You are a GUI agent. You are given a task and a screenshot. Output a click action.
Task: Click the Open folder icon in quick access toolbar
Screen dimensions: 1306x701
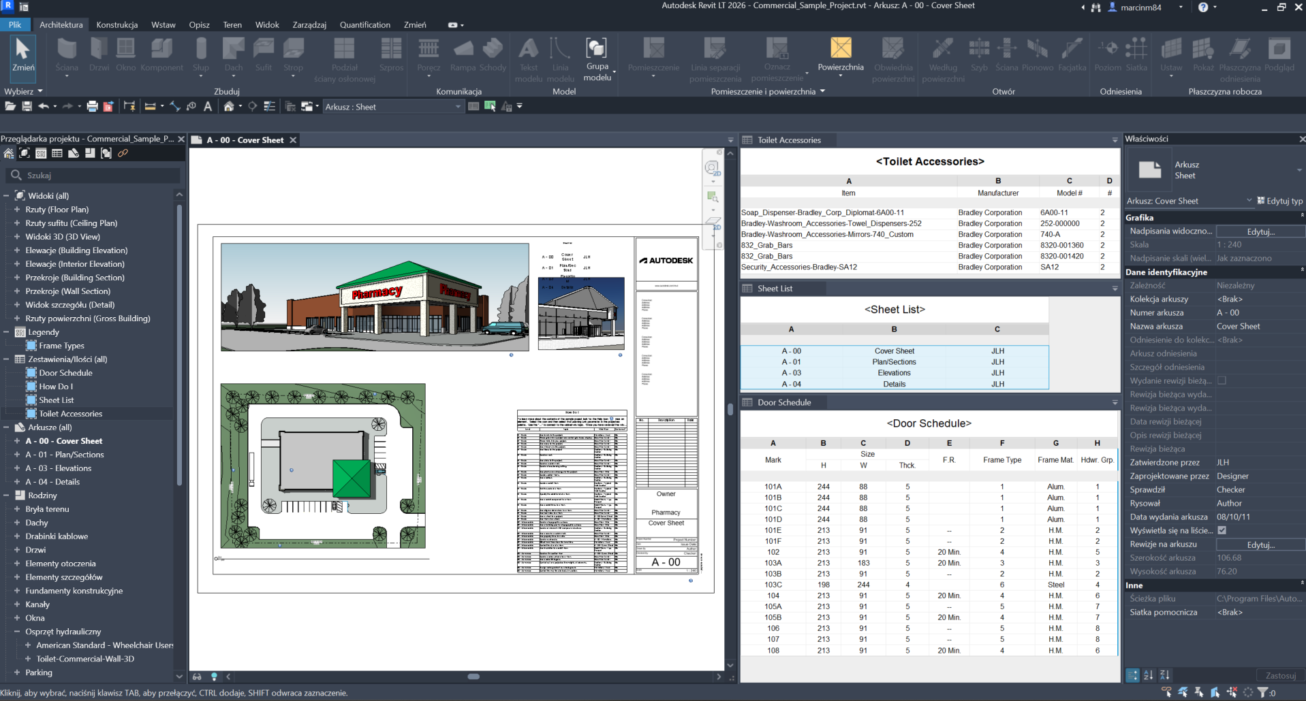pos(10,106)
